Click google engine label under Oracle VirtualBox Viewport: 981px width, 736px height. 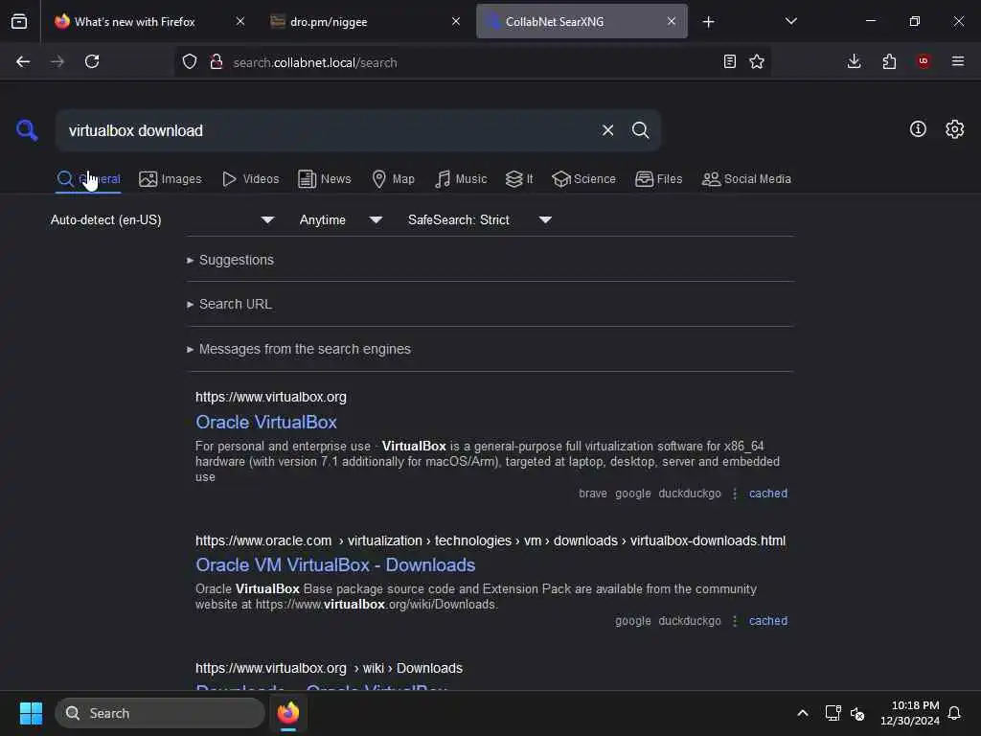(x=632, y=494)
